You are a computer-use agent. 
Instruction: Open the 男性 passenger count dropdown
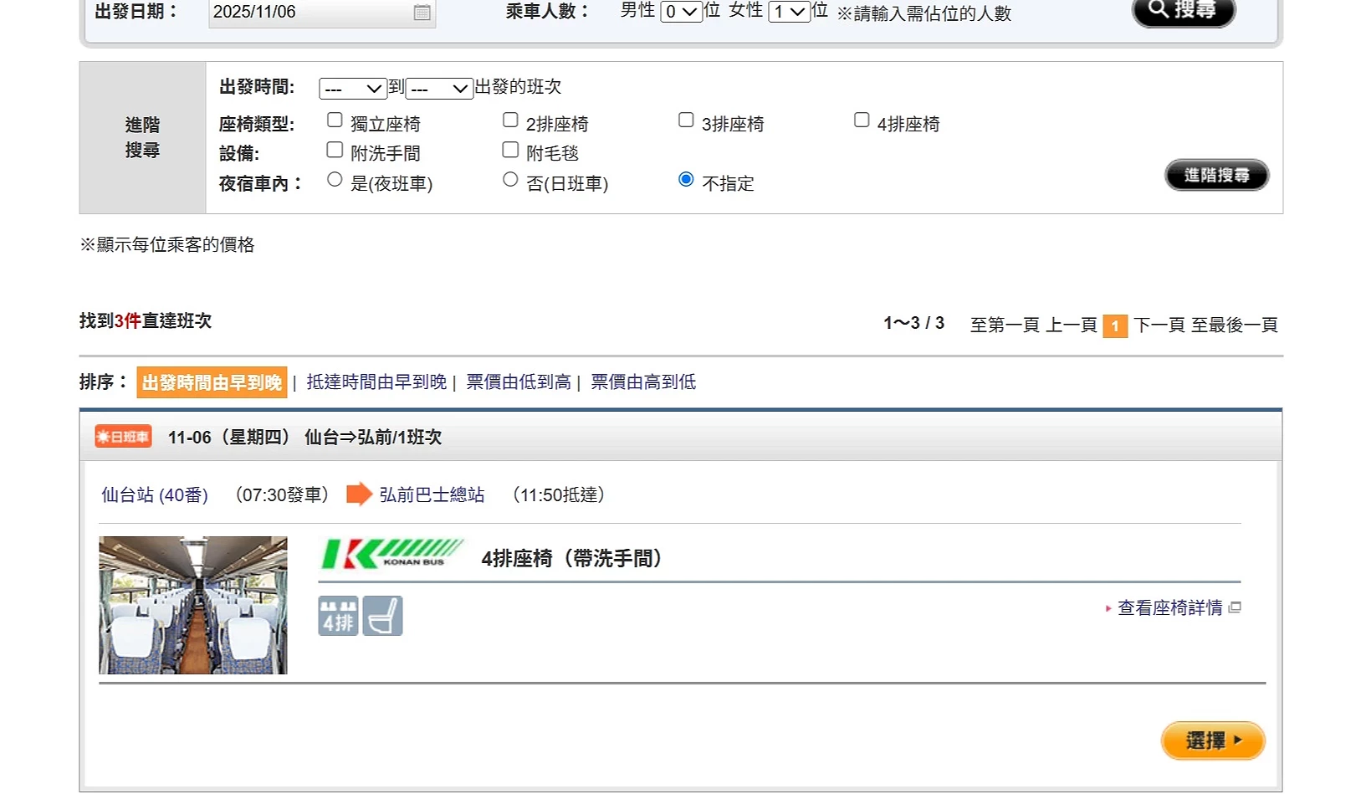click(681, 12)
